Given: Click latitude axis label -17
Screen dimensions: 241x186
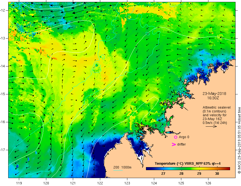Looking at the screenshot, I should 3,150.
